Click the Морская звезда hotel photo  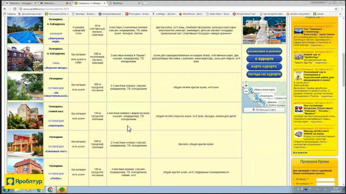pos(25,58)
